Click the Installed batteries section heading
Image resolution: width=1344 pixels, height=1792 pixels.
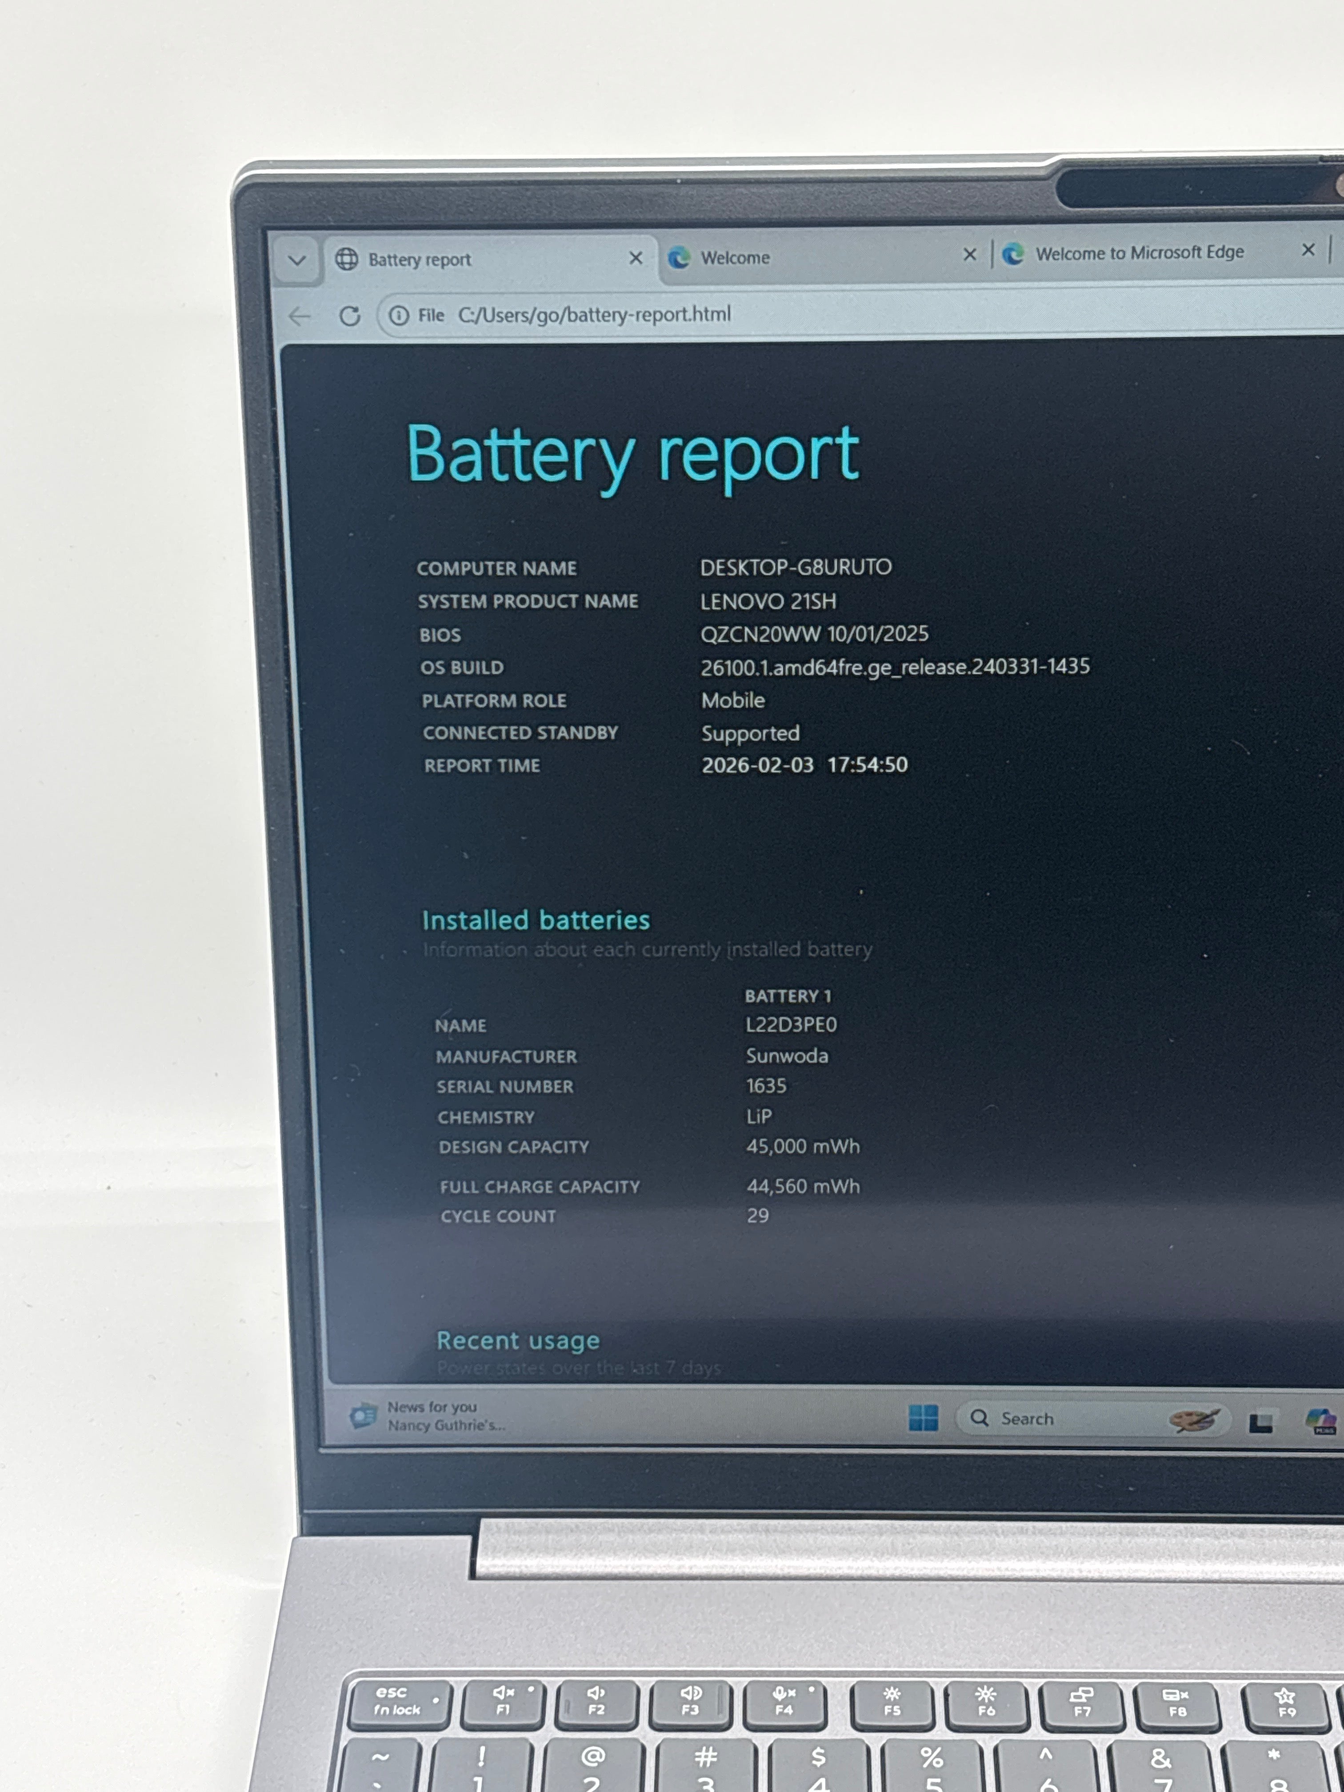[536, 920]
